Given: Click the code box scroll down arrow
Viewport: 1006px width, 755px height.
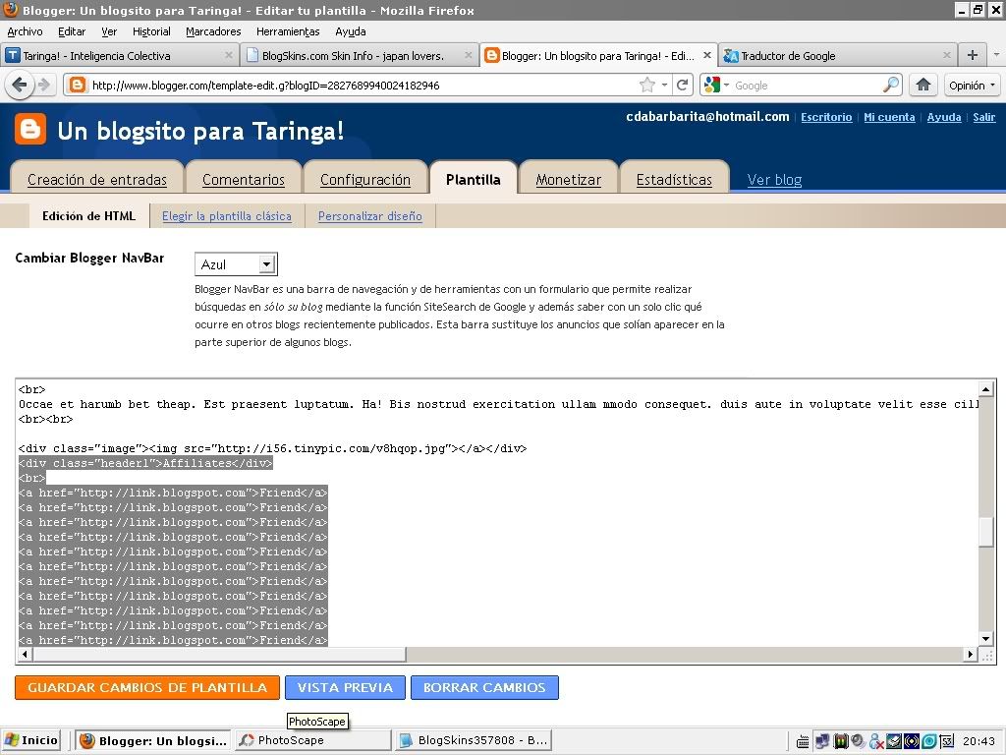Looking at the screenshot, I should (986, 639).
